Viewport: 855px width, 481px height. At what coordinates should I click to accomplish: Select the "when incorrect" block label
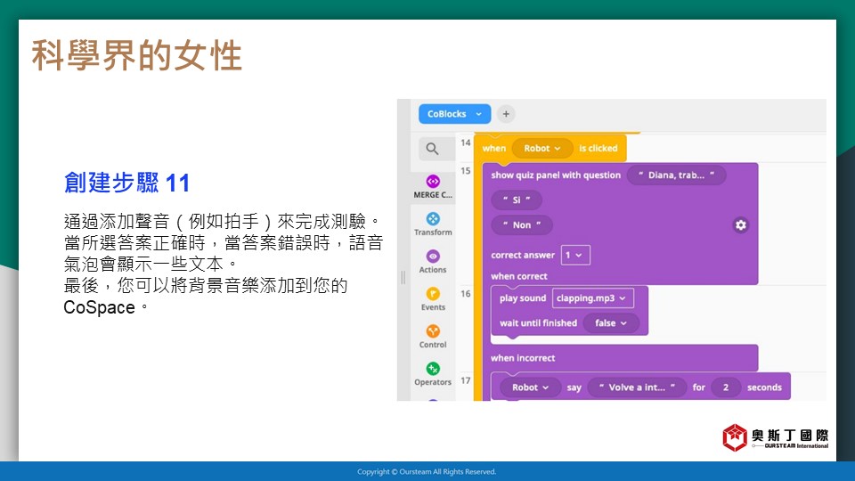[523, 358]
